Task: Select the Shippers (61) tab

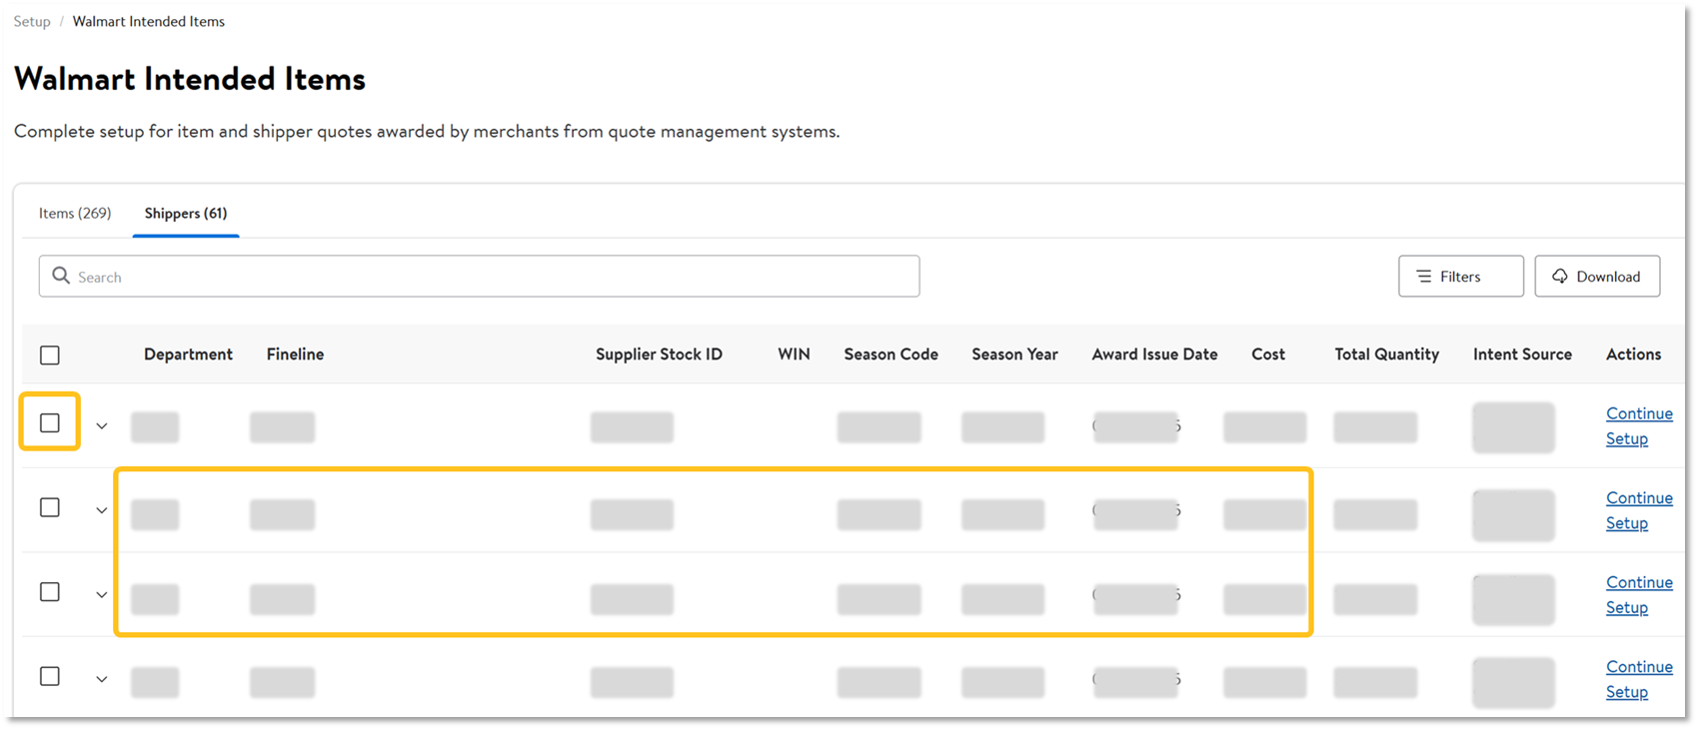Action: [186, 214]
